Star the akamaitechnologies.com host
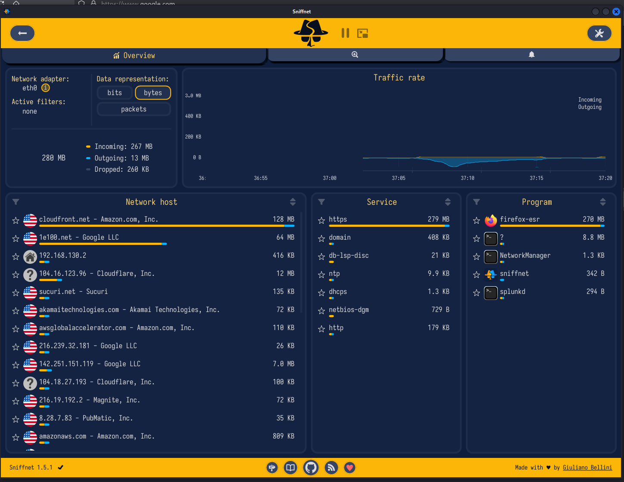This screenshot has width=624, height=482. point(16,311)
